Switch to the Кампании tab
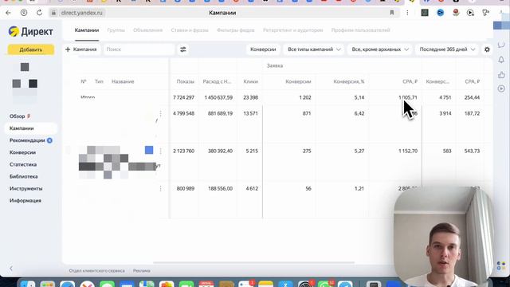 click(87, 30)
